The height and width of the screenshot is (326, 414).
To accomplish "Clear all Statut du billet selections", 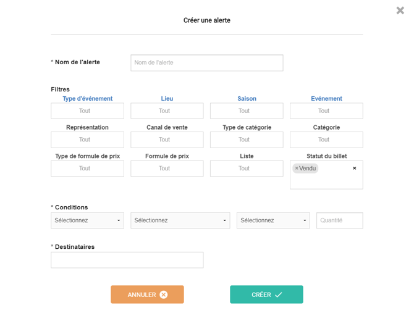I will click(354, 168).
